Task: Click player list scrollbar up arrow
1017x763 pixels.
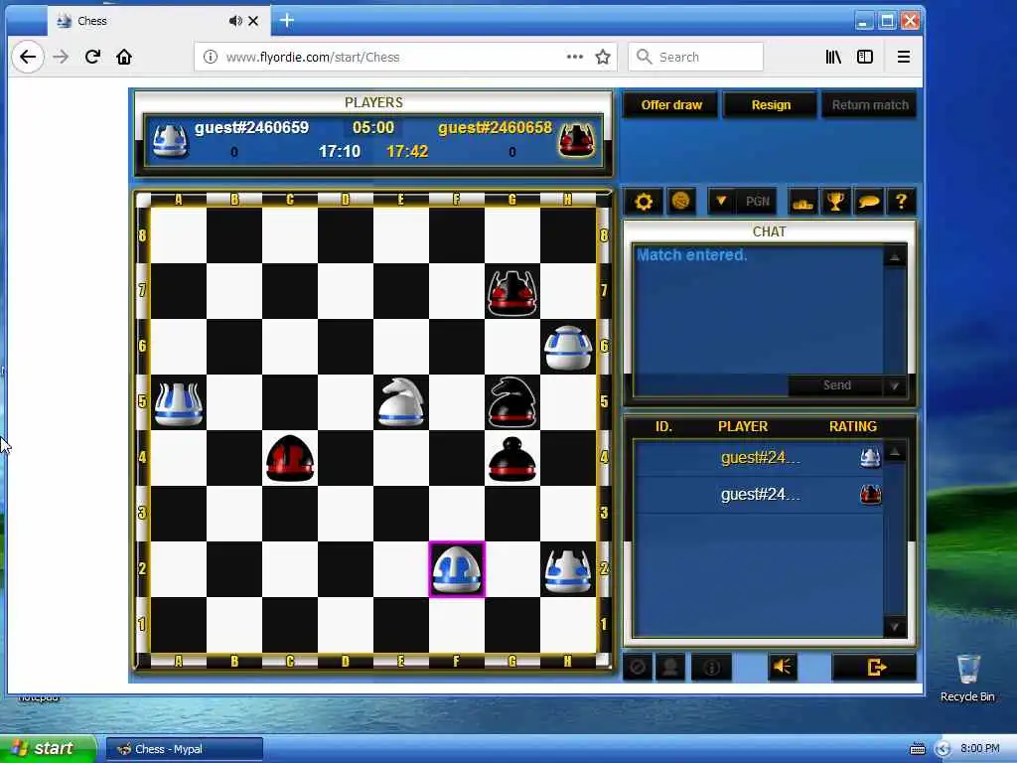Action: pyautogui.click(x=895, y=452)
